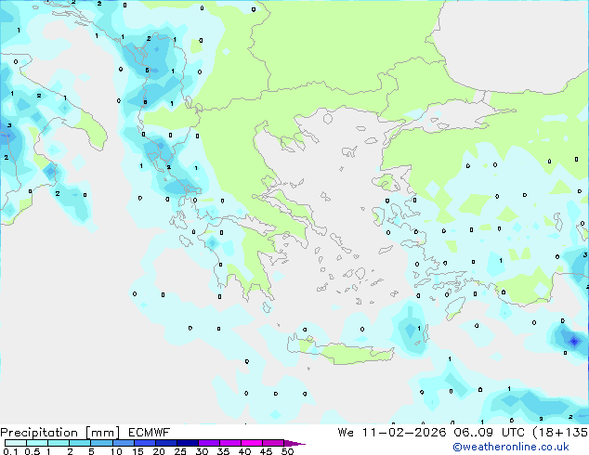Click the 10–15 mm legend swatch
Screen dimensions: 589x455
pos(123,443)
